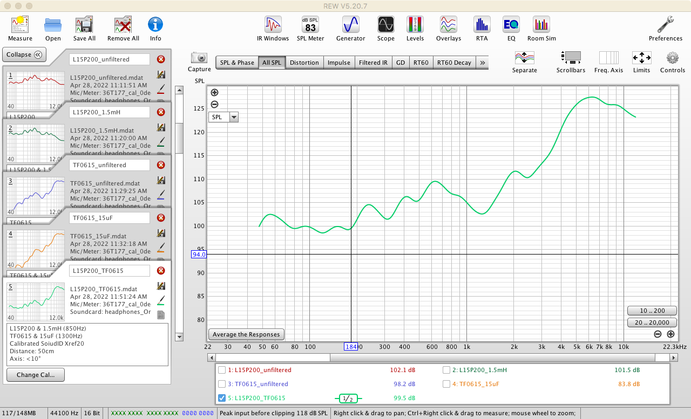
Task: Switch to SPL & Phase tab
Action: click(x=237, y=63)
